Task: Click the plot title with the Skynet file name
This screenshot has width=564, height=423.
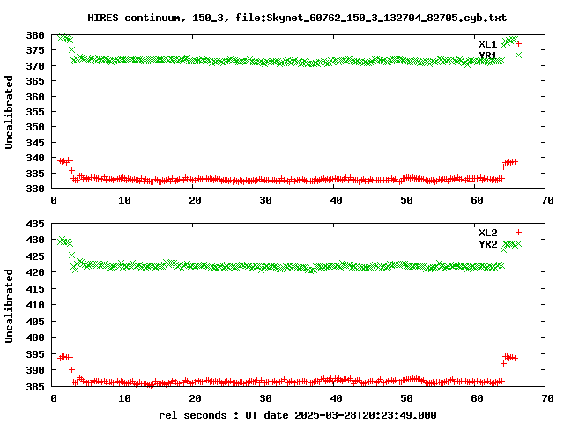Action: (x=297, y=18)
